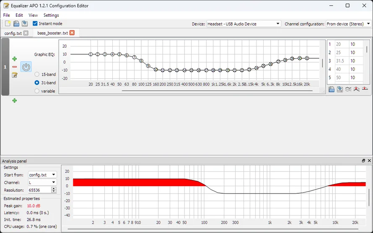The image size is (373, 233).
Task: Decrease Resolution with down arrow
Action: point(54,192)
